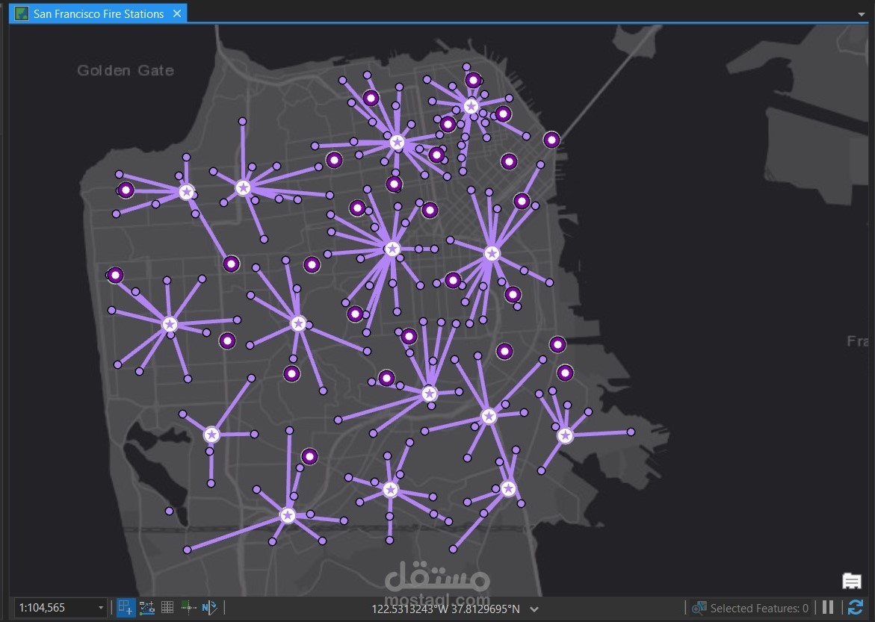Click the coordinates readout 122.5313243°W 37.8129695°N
This screenshot has height=622, width=875.
pyautogui.click(x=445, y=609)
